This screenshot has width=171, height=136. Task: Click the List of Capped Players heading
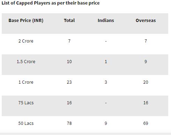tap(50, 3)
